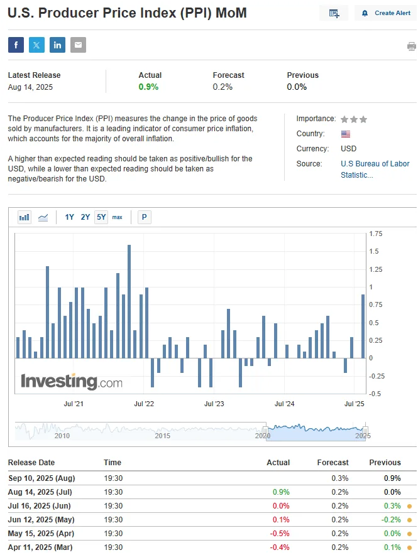Click the bell icon in Create Alert
The image size is (418, 560).
pyautogui.click(x=365, y=13)
